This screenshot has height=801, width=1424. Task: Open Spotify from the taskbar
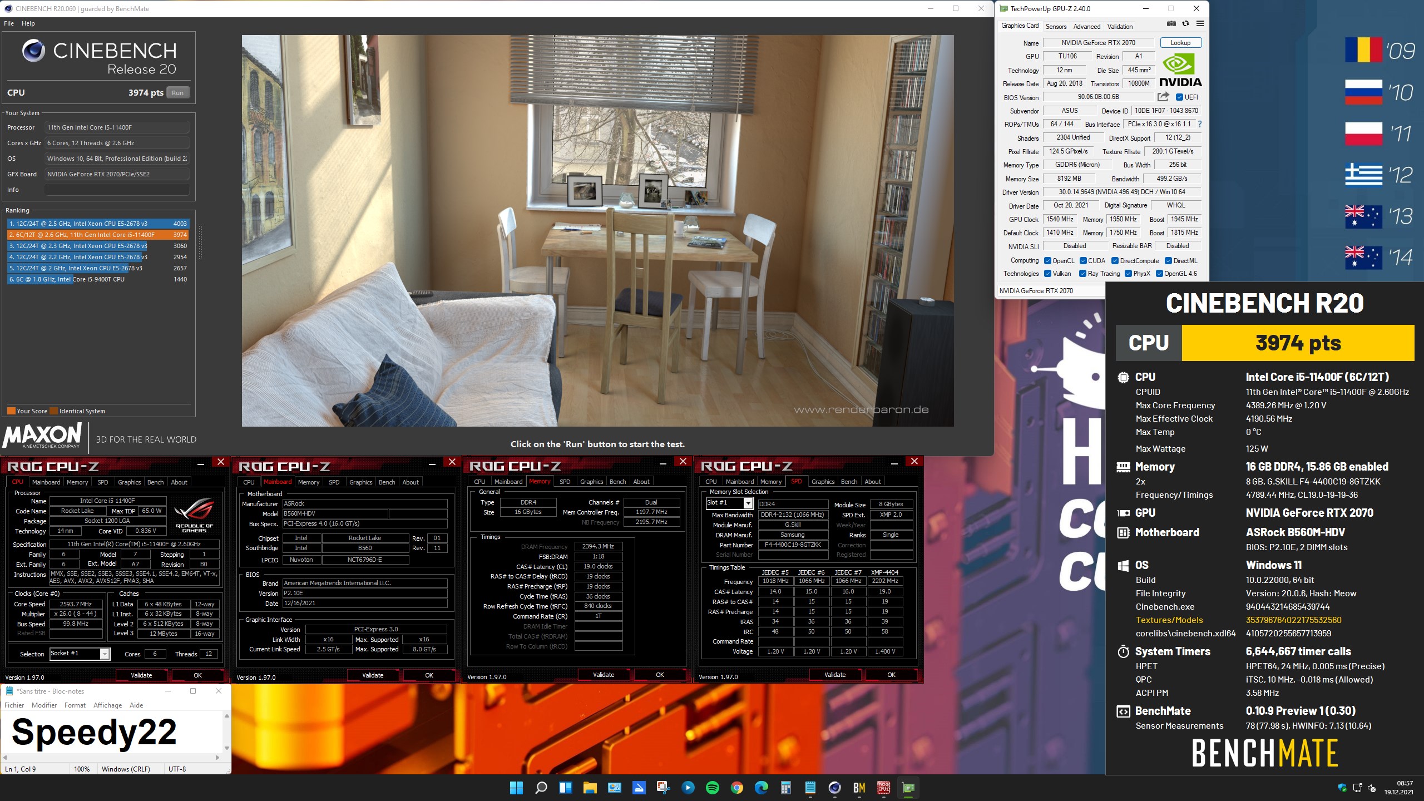tap(712, 788)
